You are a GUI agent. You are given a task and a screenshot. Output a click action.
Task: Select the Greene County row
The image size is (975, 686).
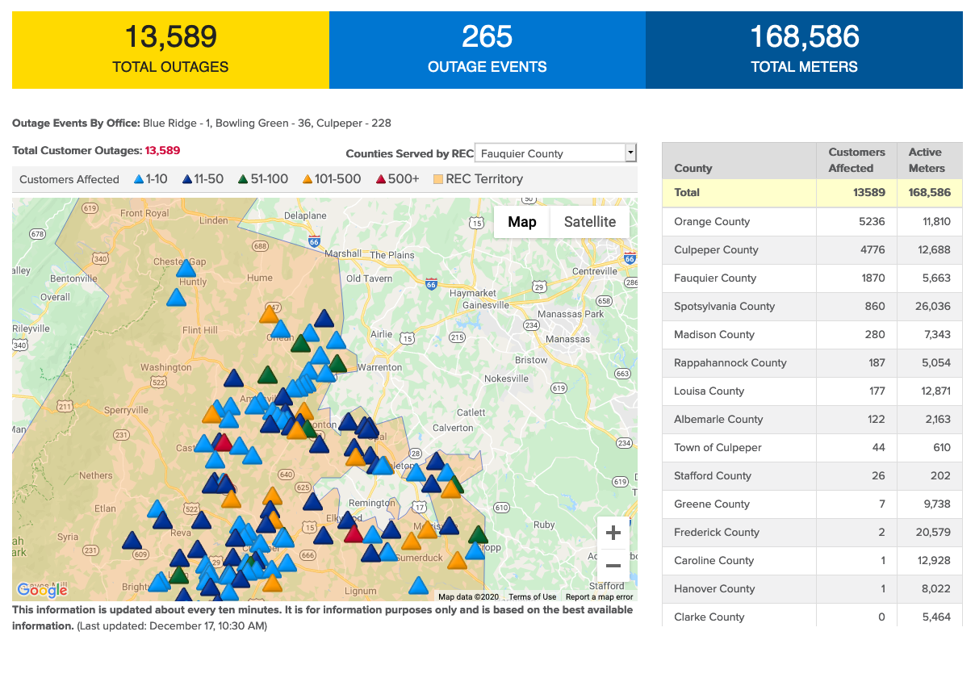[x=812, y=504]
